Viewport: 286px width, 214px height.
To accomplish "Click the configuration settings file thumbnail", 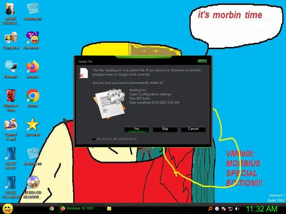I will click(x=110, y=104).
